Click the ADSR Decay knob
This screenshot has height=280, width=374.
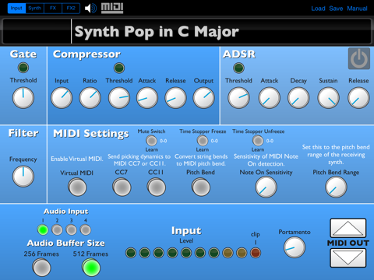click(x=298, y=98)
